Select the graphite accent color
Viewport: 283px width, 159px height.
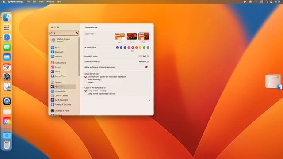148,48
